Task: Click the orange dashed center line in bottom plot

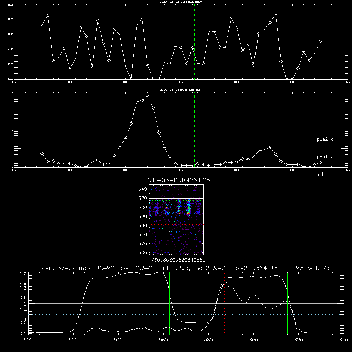Action: point(196,303)
